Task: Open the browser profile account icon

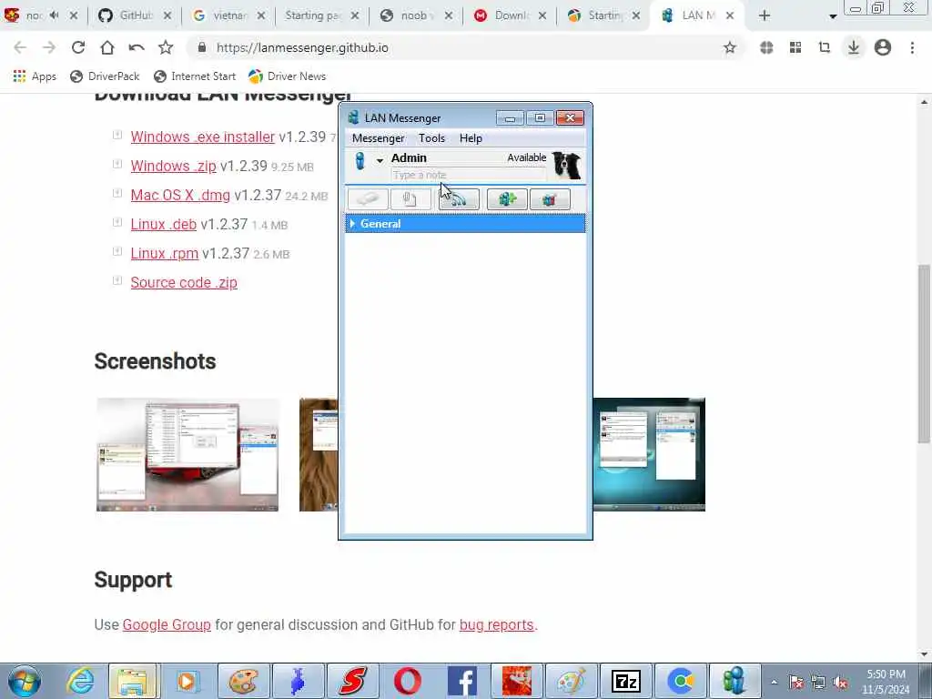Action: click(x=883, y=47)
